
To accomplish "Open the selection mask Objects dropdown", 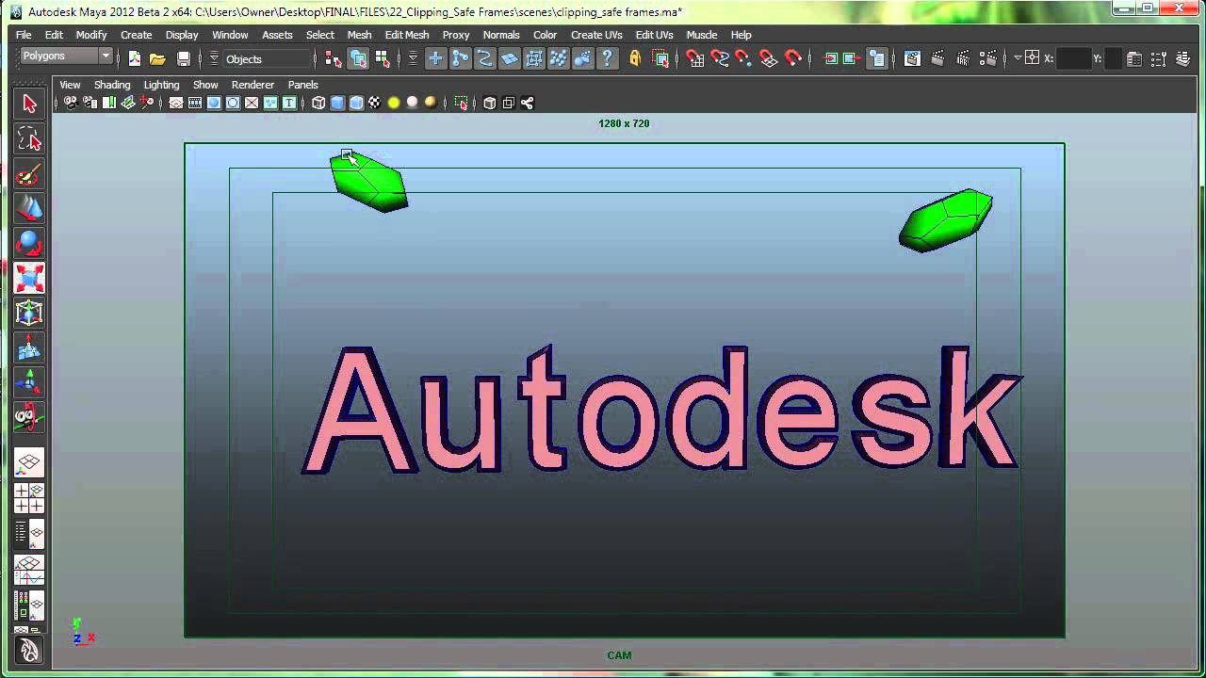I will tap(267, 58).
